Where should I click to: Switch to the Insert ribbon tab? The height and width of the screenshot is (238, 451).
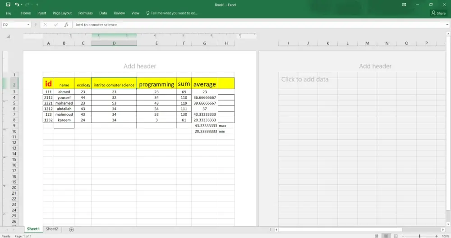[x=41, y=13]
